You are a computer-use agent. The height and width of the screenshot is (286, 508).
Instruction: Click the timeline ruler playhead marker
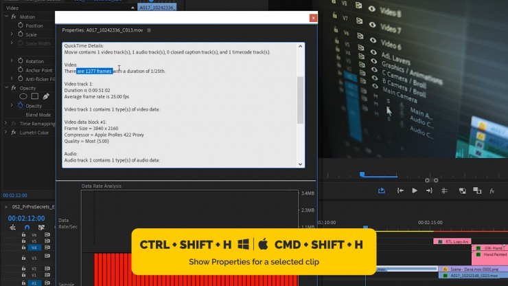365,227
